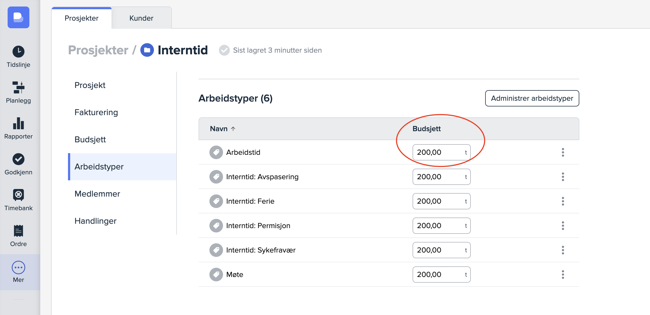Click the Mer three-dots icon
Screen dimensions: 650x315
click(x=18, y=267)
